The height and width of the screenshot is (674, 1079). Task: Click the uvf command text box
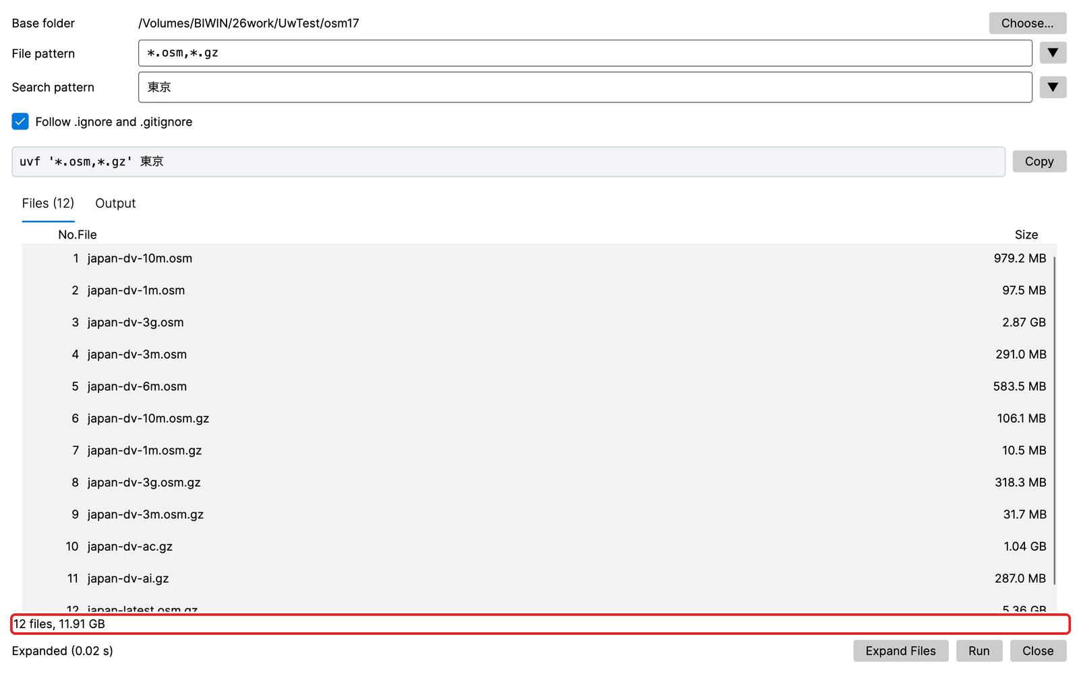click(508, 162)
